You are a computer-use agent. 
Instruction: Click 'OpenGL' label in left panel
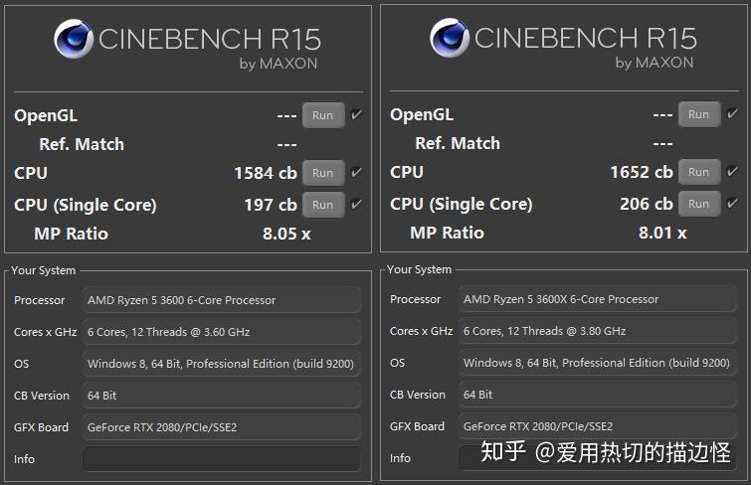(46, 115)
